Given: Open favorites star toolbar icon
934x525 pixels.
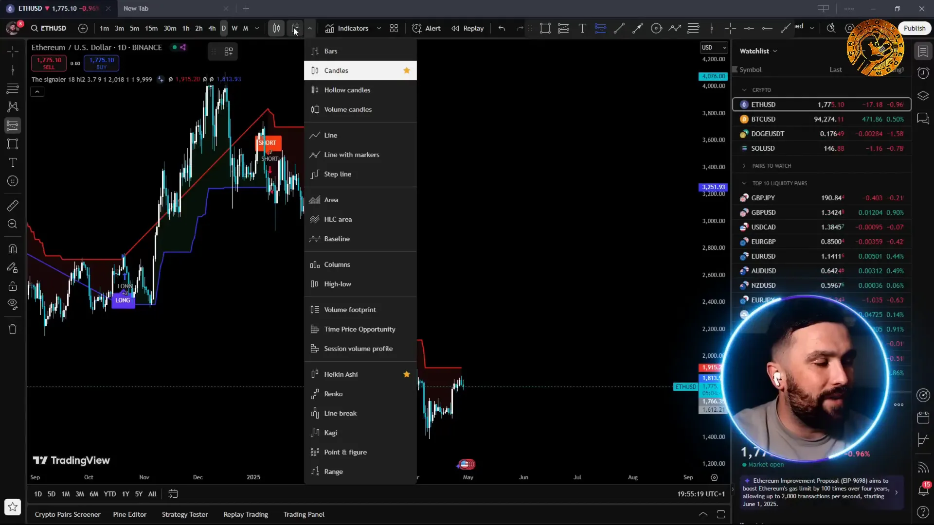Looking at the screenshot, I should pyautogui.click(x=13, y=507).
